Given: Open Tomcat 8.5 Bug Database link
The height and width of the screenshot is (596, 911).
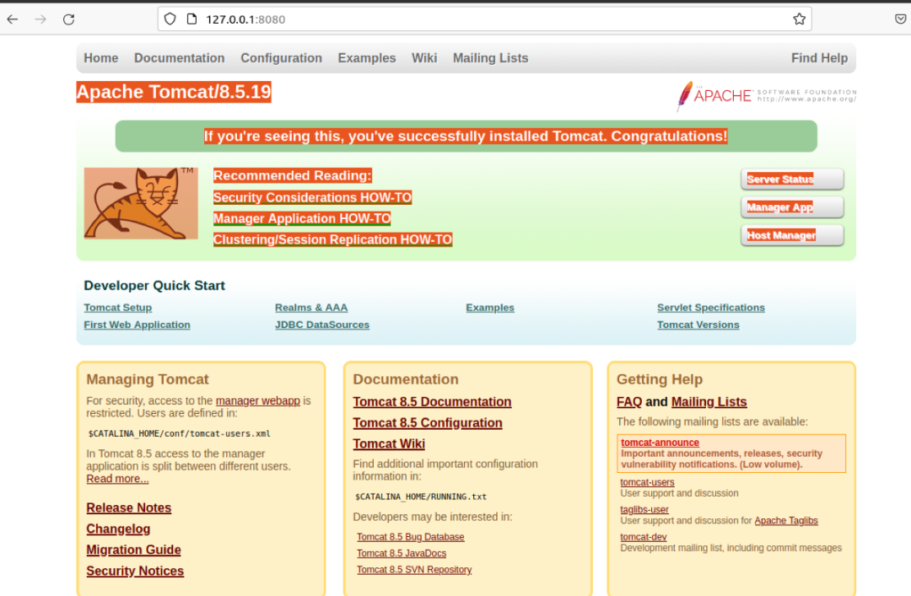Looking at the screenshot, I should point(411,537).
